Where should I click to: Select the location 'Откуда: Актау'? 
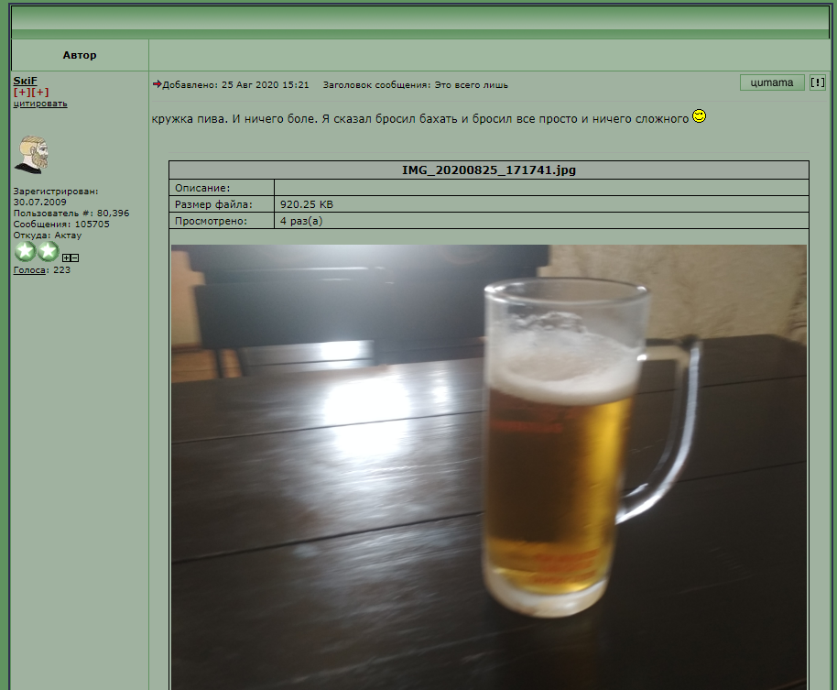pos(48,235)
